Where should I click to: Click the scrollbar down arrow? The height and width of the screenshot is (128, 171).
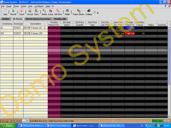pyautogui.click(x=169, y=117)
